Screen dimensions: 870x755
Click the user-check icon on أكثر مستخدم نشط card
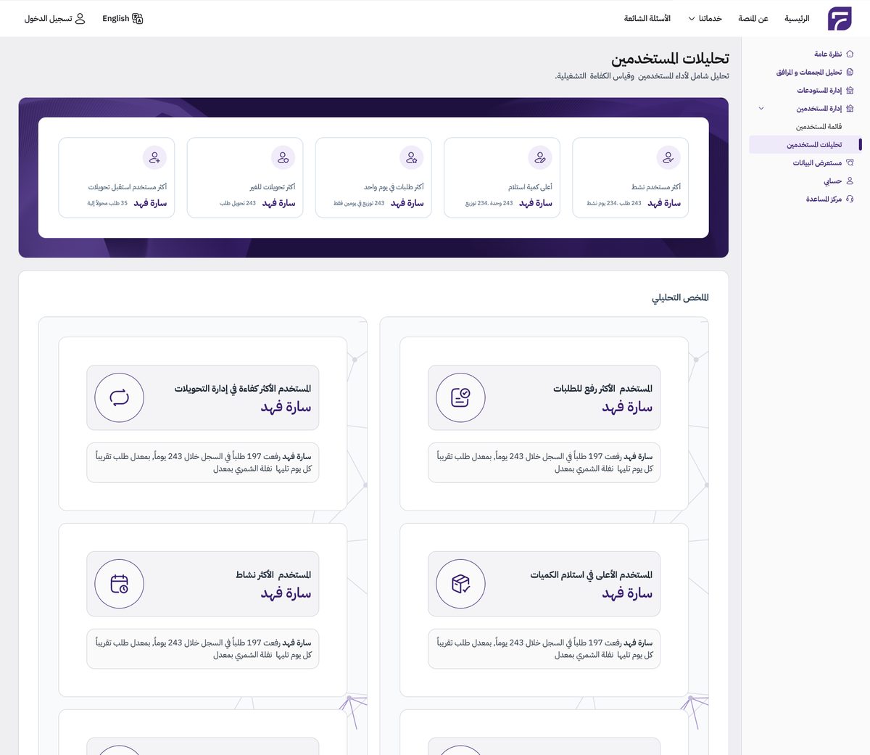point(668,157)
